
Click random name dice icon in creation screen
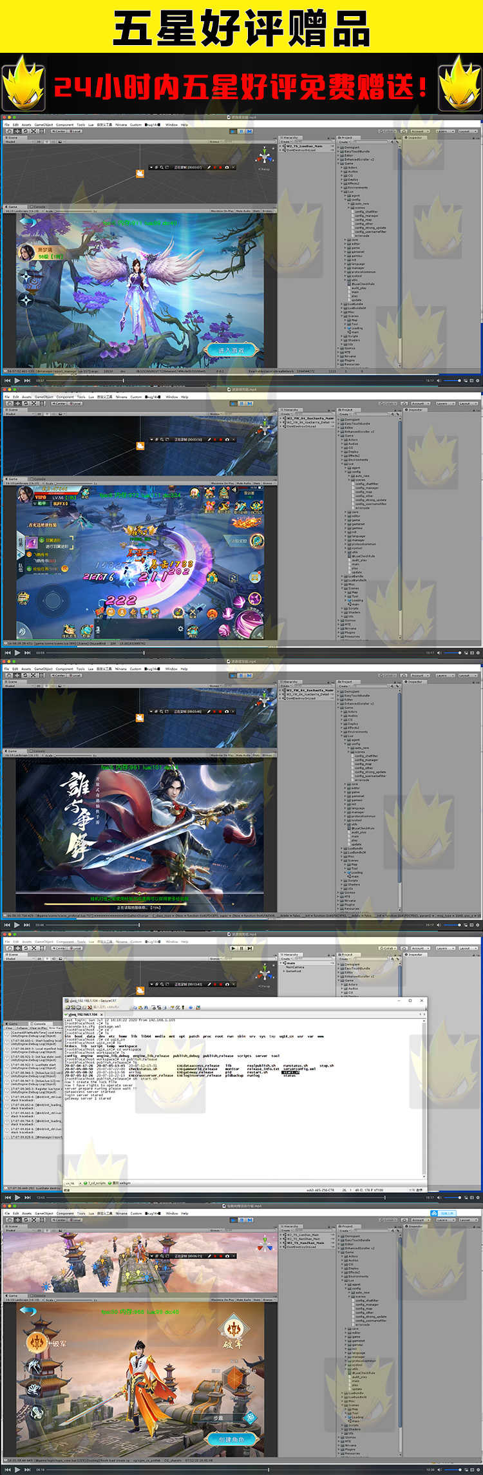coord(249,1416)
